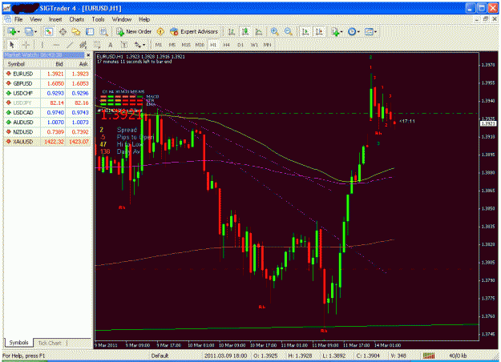Select USDCHF in Market Watch
Screen dimensions: 501x362
pyautogui.click(x=47, y=93)
